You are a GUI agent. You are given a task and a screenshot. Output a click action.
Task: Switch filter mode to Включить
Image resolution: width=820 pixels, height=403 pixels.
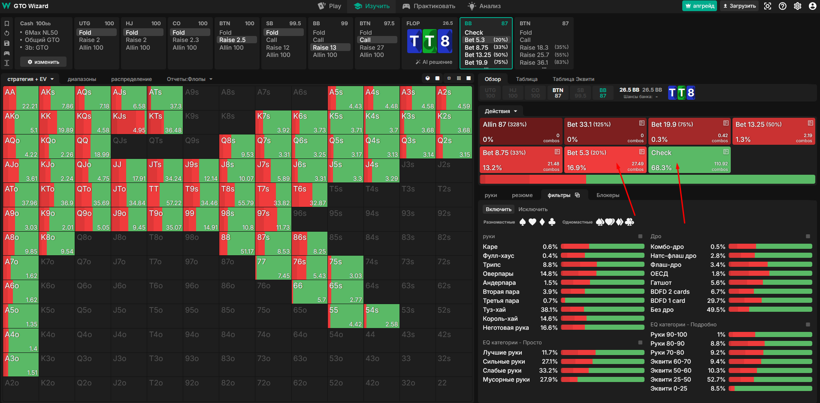498,209
